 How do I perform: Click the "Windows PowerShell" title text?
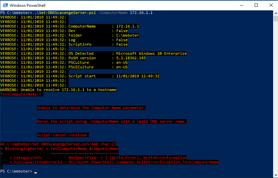point(28,6)
